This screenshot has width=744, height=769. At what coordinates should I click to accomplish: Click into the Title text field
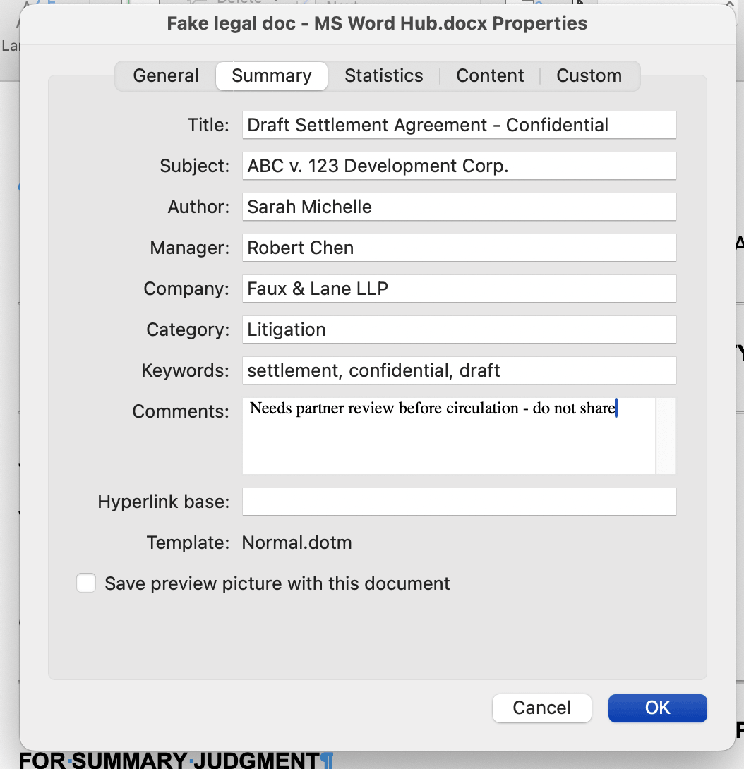click(x=459, y=126)
